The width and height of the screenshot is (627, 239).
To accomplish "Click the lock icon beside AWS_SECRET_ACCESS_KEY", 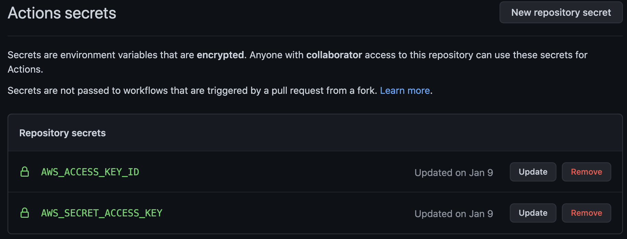I will [25, 213].
